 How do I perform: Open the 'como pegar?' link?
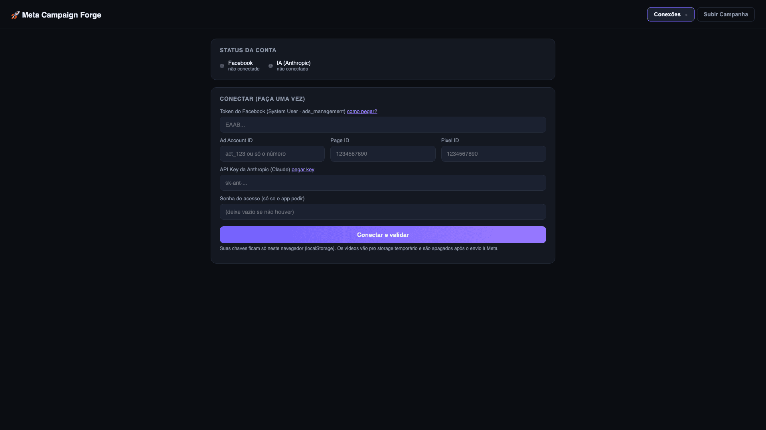click(362, 111)
